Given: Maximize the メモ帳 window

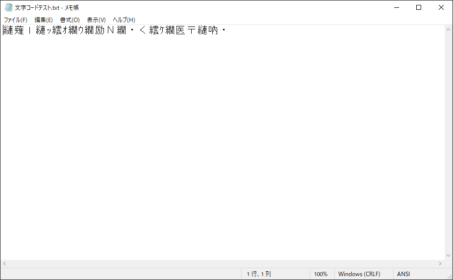Looking at the screenshot, I should point(419,7).
